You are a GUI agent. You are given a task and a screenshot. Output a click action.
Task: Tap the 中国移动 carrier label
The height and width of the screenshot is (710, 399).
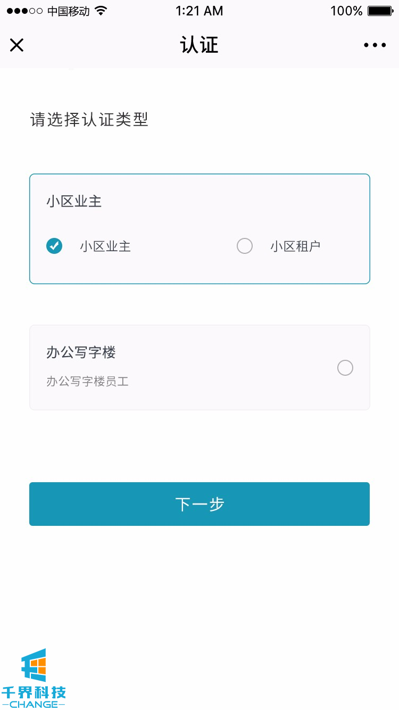(x=68, y=11)
